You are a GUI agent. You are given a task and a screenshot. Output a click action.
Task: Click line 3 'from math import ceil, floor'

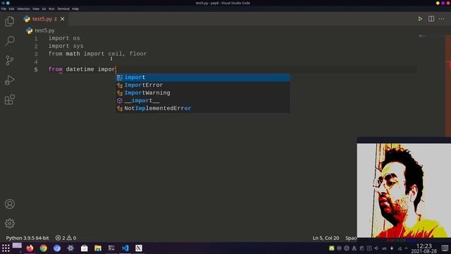[x=97, y=54]
